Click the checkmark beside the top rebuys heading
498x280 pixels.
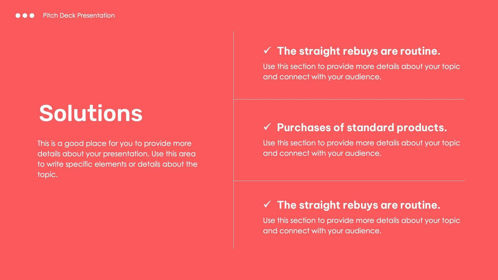pos(267,50)
